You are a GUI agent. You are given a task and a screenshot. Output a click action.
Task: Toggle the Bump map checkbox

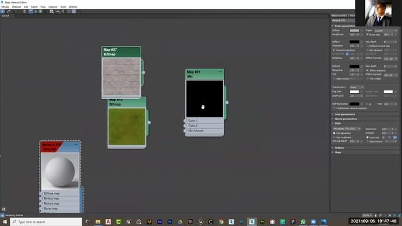367,35
